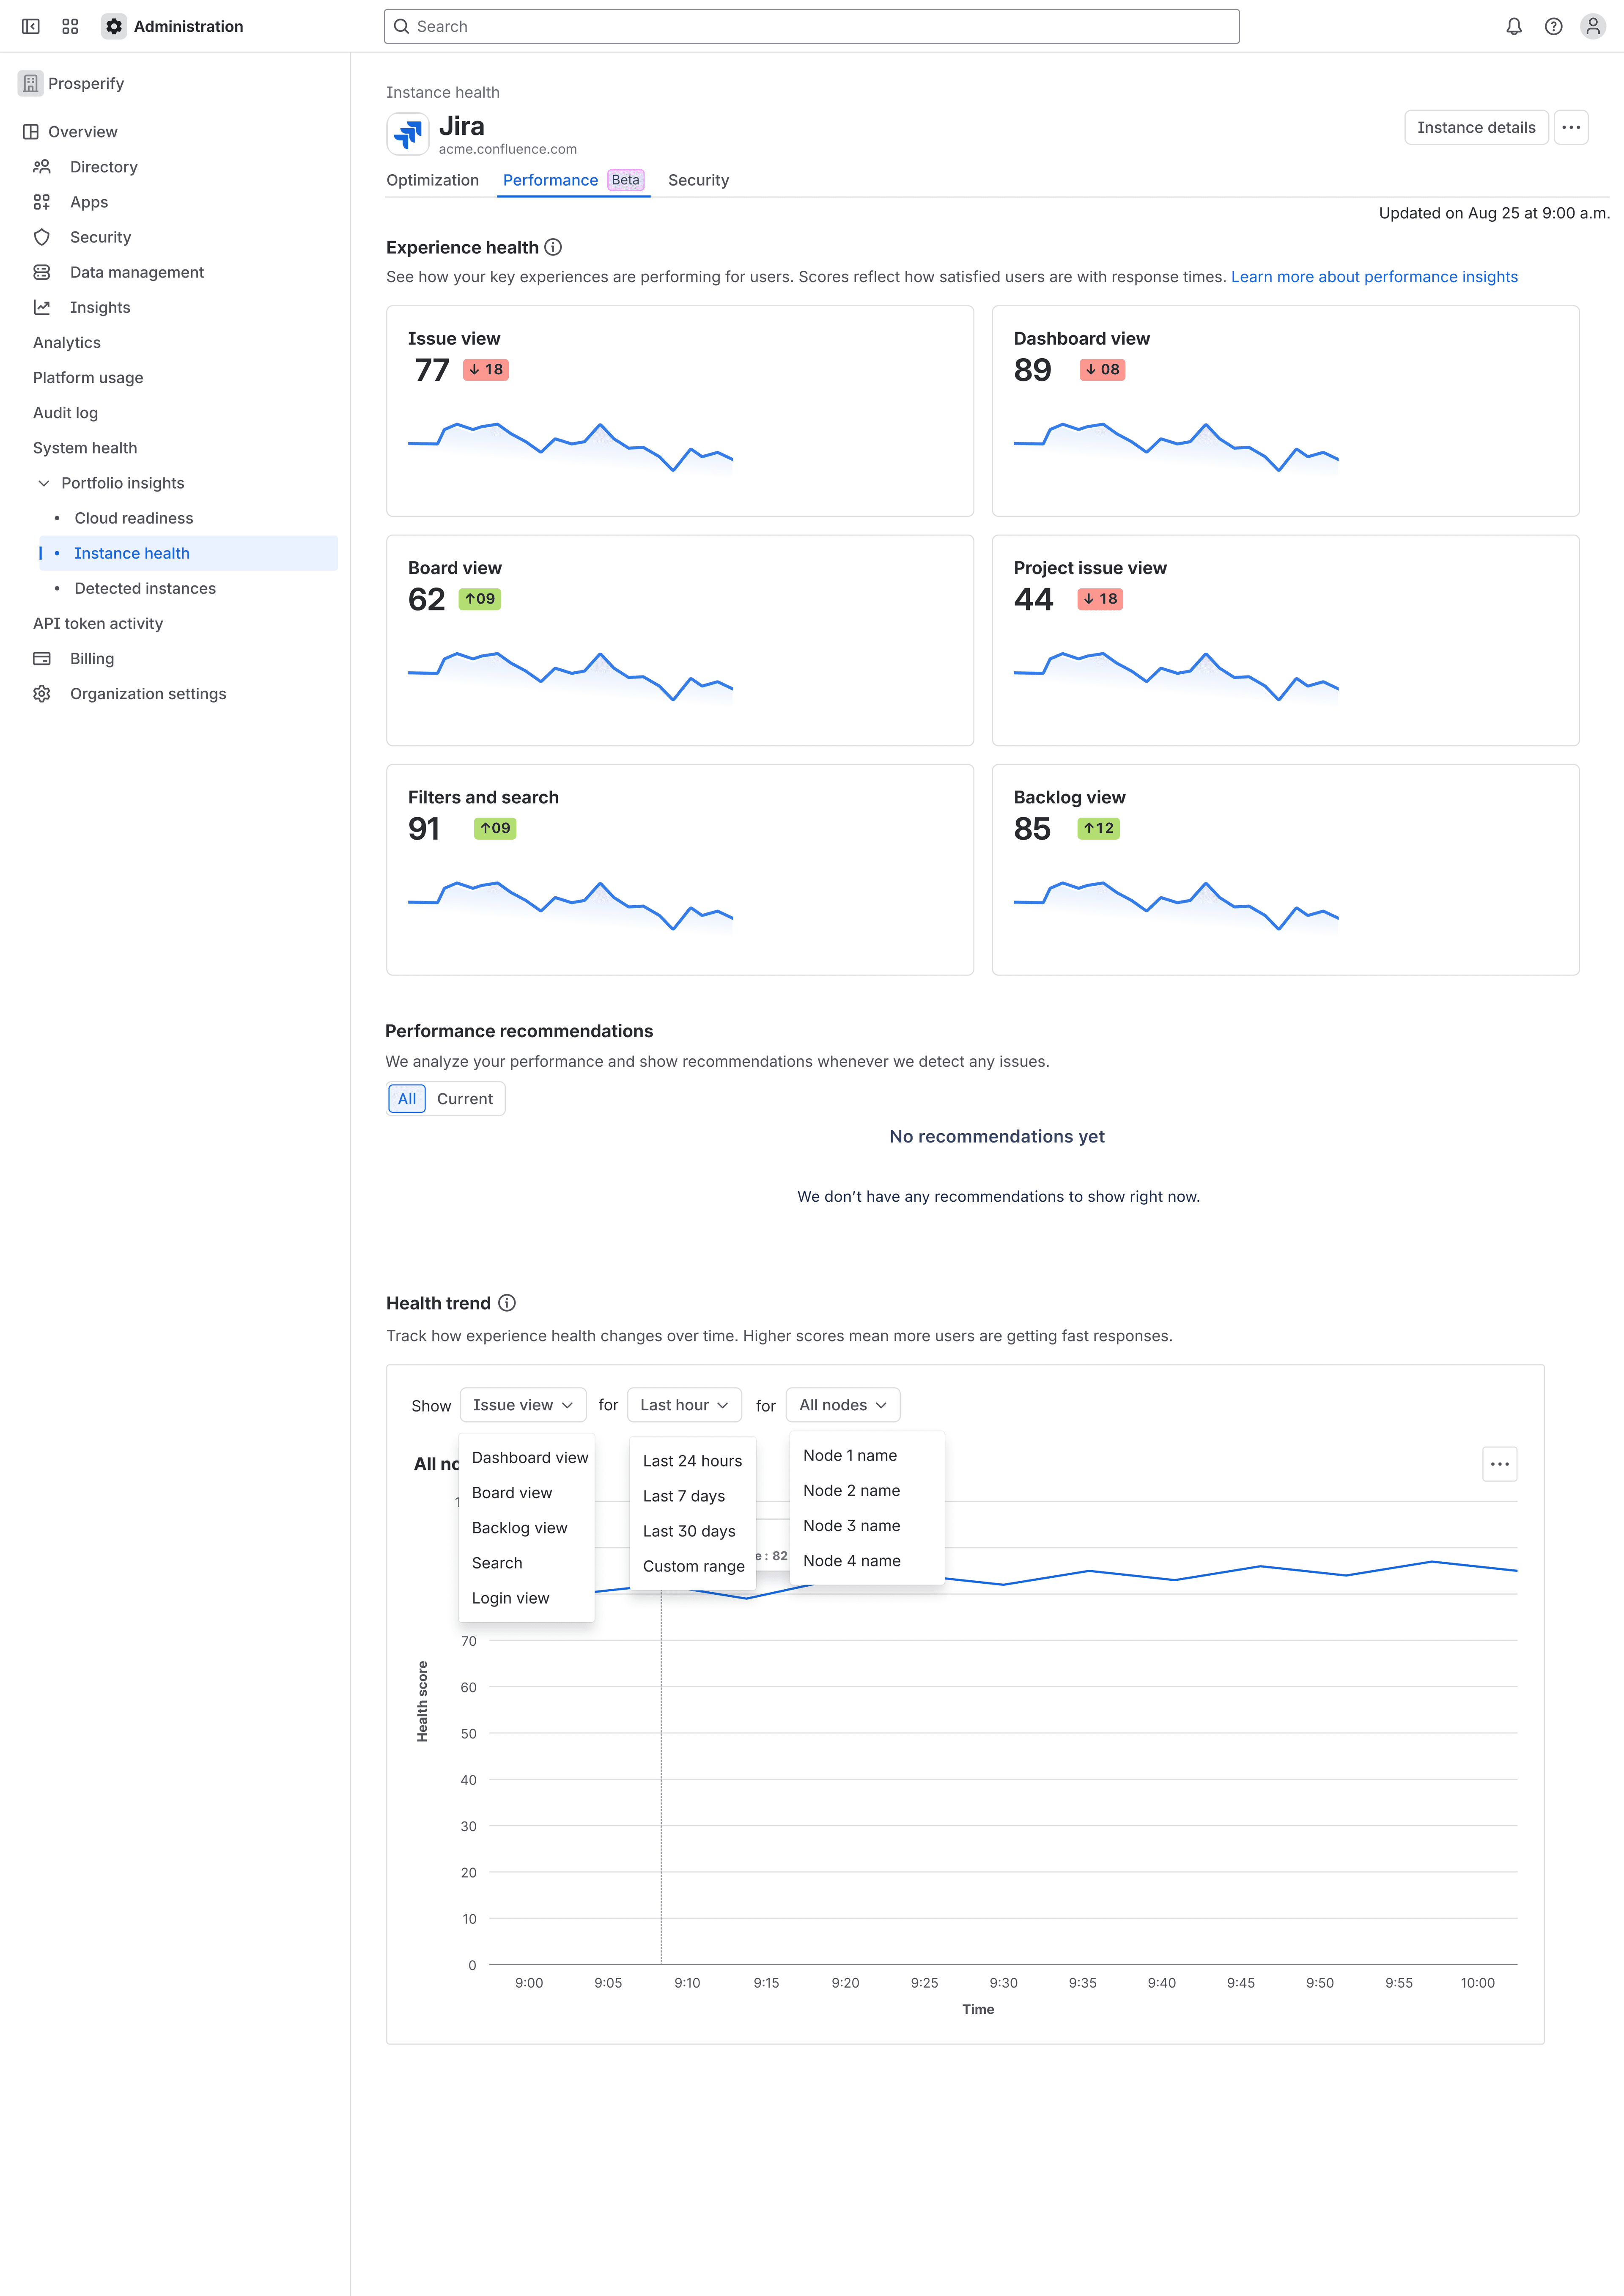Choose Dashboard view from the dropdown list

527,1458
